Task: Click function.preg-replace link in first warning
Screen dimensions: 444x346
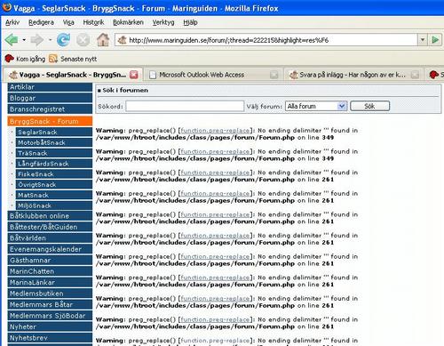Action: tap(215, 131)
